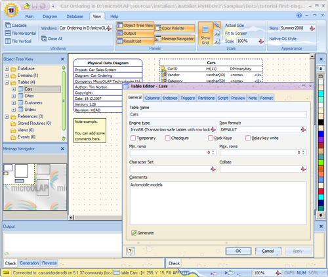
Task: Click the minimap diagram thumbnail
Action: pyautogui.click(x=35, y=187)
